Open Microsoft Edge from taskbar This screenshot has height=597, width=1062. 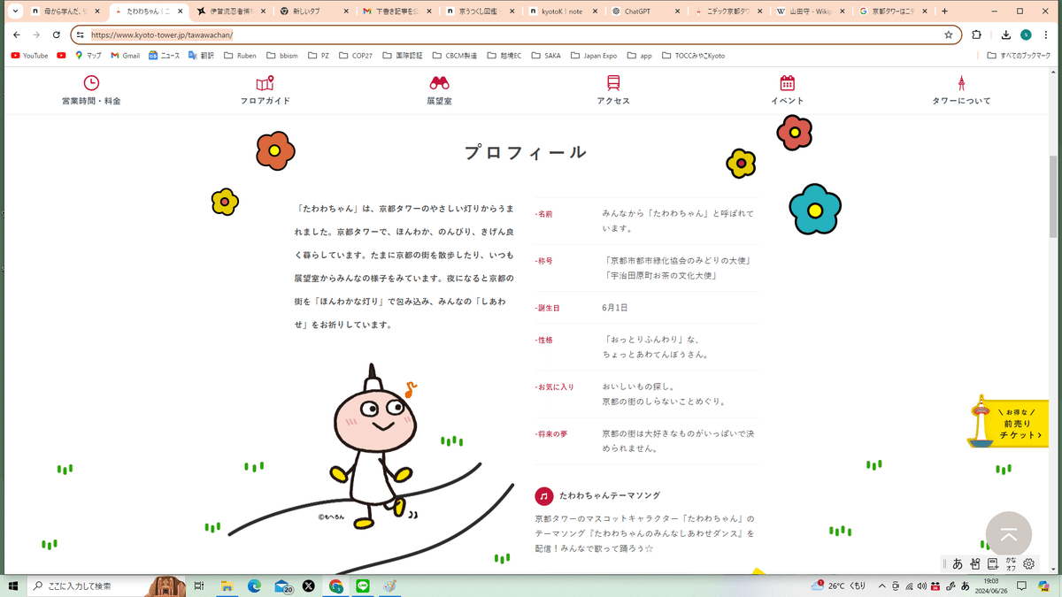coord(254,586)
